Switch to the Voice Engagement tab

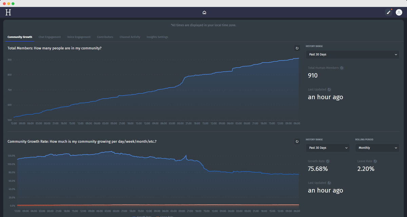(79, 37)
